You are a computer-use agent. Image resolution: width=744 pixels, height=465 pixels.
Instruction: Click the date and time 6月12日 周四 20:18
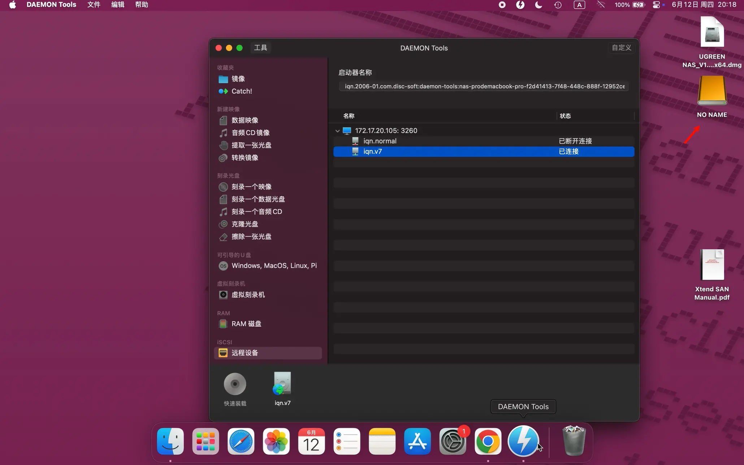click(x=704, y=5)
